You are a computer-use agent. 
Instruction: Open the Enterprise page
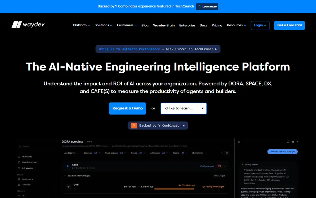(187, 25)
